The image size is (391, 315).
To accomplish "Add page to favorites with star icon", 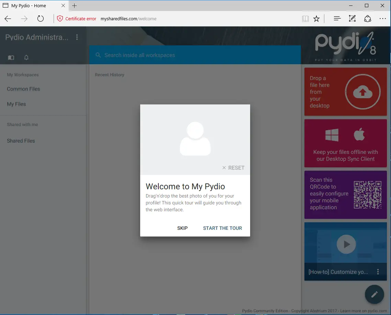I will tap(316, 19).
